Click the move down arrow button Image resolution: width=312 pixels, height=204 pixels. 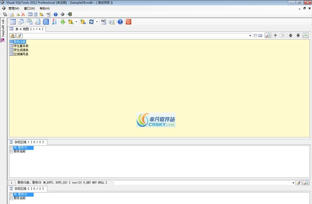[298, 36]
